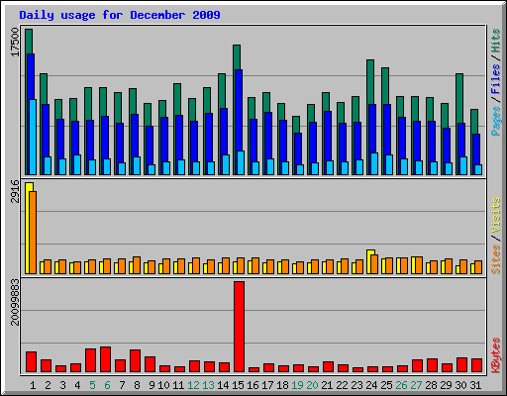The width and height of the screenshot is (507, 396).
Task: Click the 'Pages' legend label
Action: 496,121
